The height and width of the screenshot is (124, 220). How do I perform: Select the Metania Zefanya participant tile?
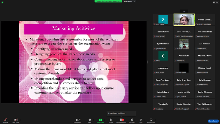tap(205, 56)
